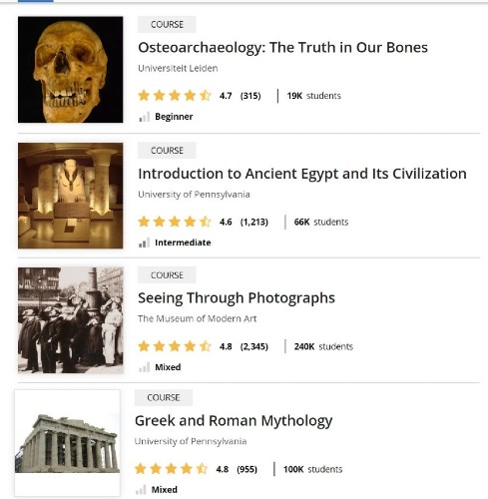The image size is (488, 499).
Task: Click the Universiteit Leiden provider name
Action: (x=178, y=68)
